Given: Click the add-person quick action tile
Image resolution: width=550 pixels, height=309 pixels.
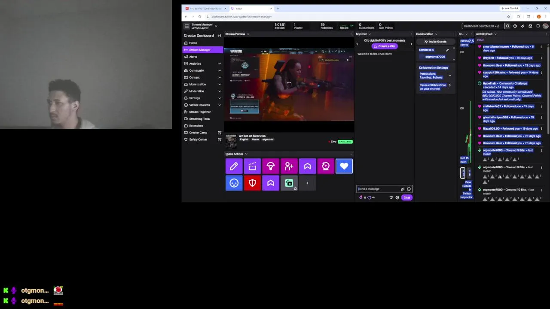Looking at the screenshot, I should click(289, 166).
